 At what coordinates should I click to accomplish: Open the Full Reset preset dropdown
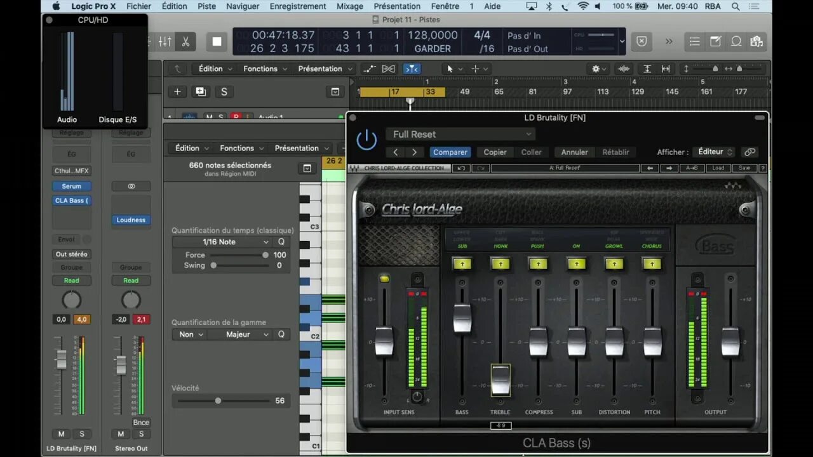tap(460, 134)
